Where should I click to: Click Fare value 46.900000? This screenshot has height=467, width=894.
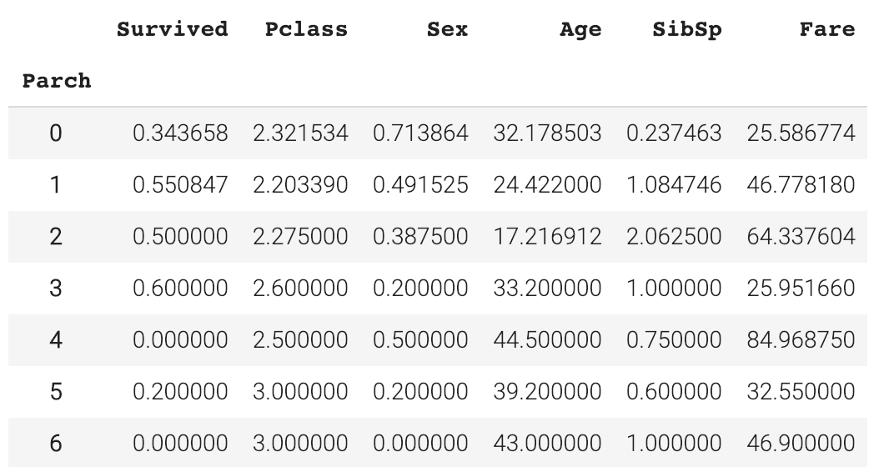pos(801,443)
